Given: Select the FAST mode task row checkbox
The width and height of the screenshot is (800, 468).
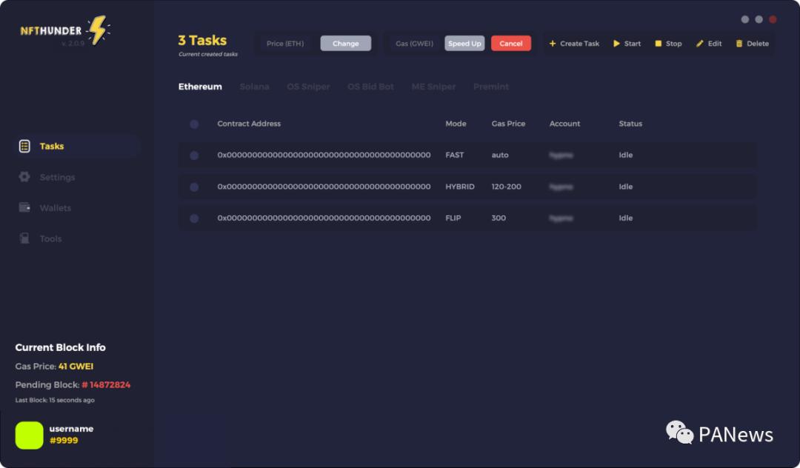Looking at the screenshot, I should point(194,156).
